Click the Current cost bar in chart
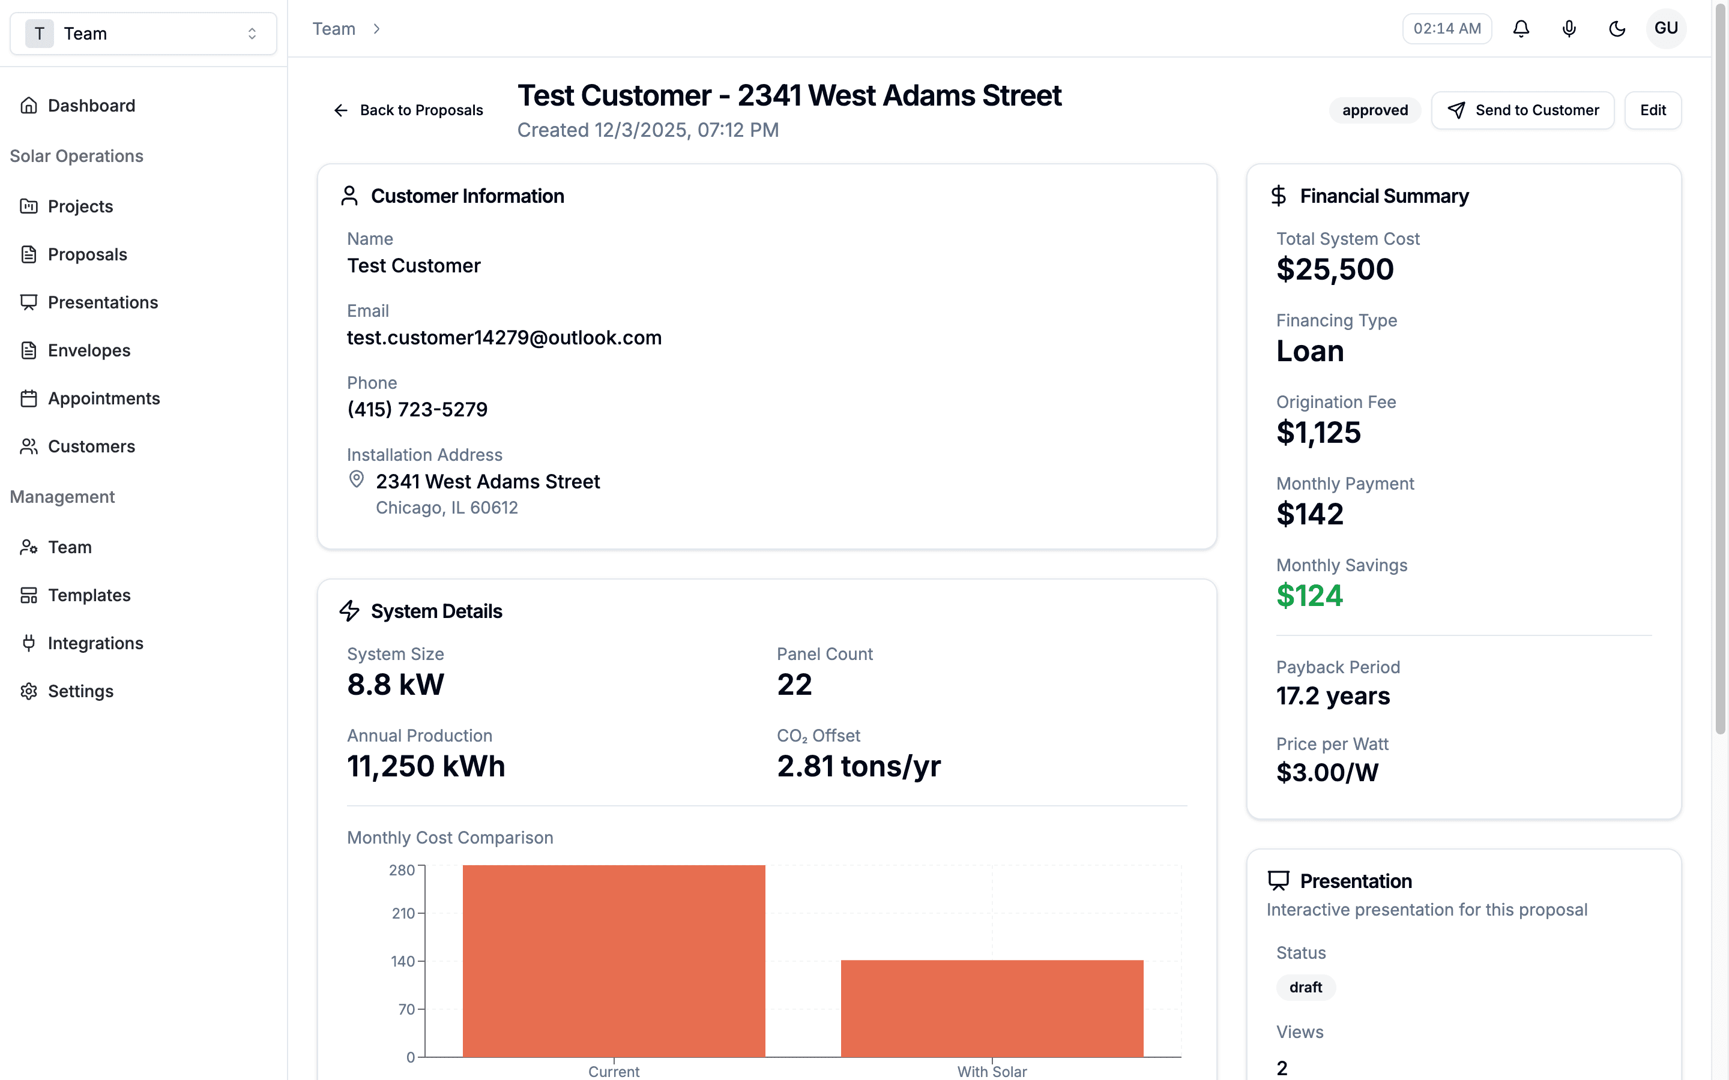This screenshot has height=1080, width=1729. [x=614, y=961]
